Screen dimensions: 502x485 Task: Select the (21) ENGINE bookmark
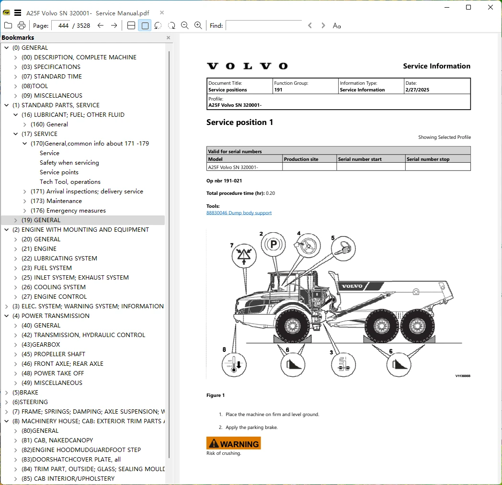click(39, 248)
